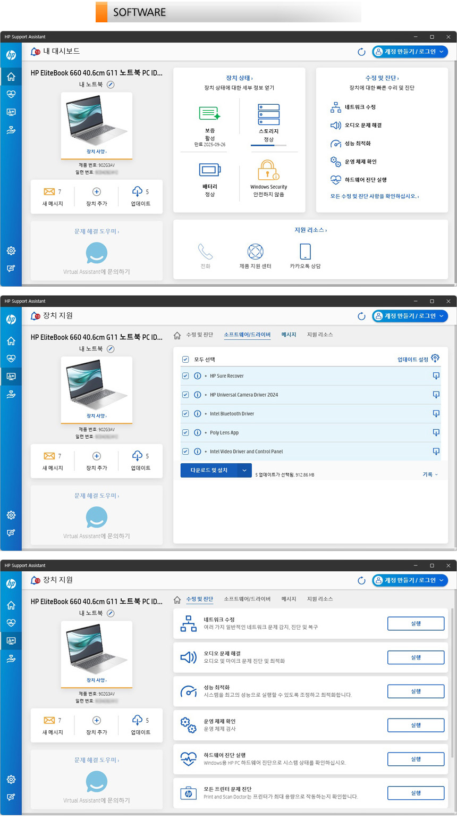The width and height of the screenshot is (457, 818).
Task: Expand the plus sign for HP Universal Camera Driver
Action: (206, 395)
